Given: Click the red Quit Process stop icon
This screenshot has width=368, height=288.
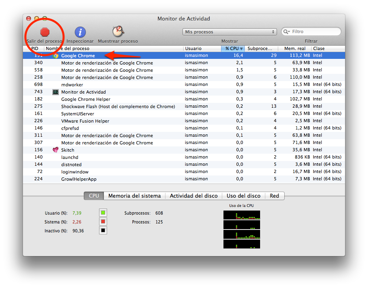Looking at the screenshot, I should 45,32.
